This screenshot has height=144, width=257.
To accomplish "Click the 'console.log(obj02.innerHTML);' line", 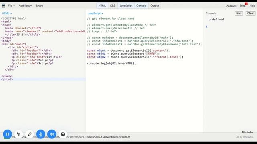I will [112, 63].
